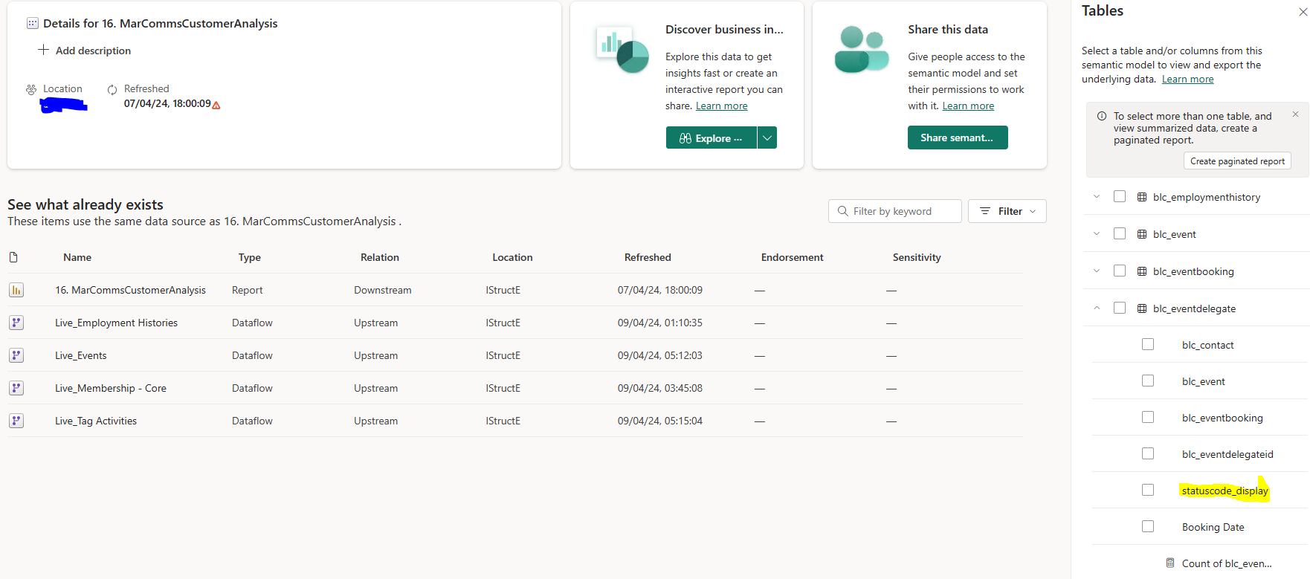Open Learn more link in Tables pane

coord(1188,79)
